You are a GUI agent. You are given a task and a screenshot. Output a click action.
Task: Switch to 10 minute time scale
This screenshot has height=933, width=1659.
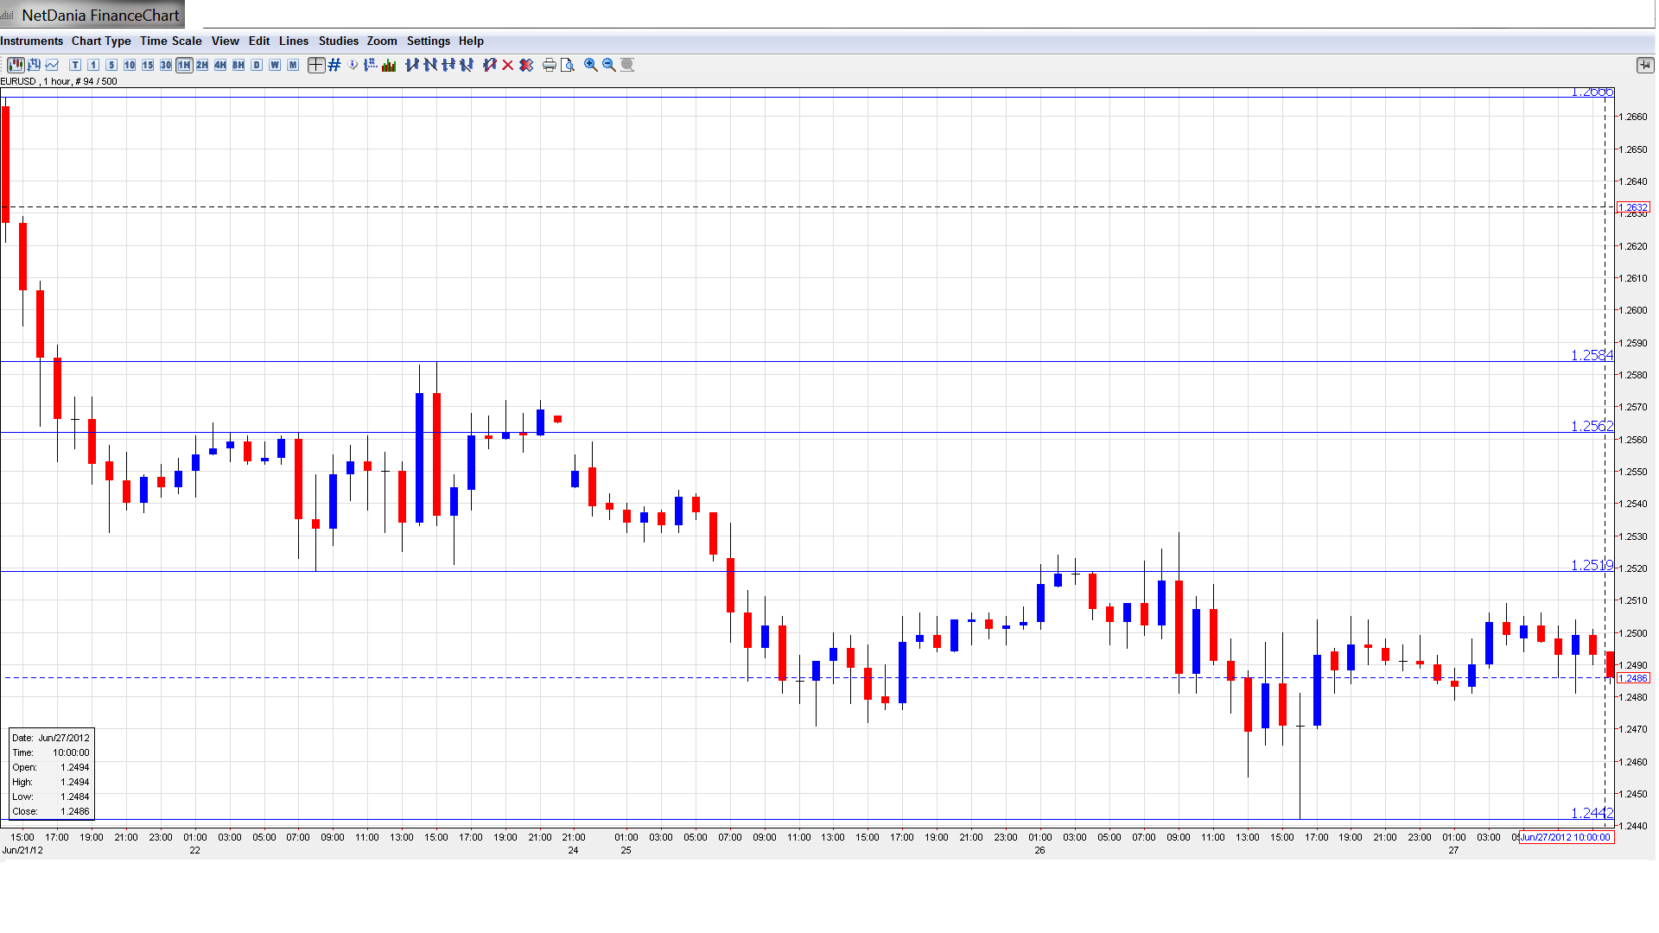tap(130, 65)
